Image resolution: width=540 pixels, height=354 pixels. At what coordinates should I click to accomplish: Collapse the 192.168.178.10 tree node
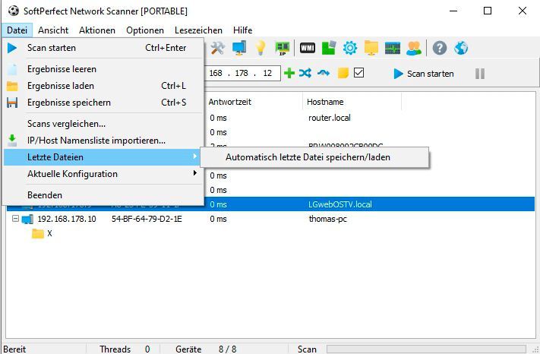[x=15, y=218]
